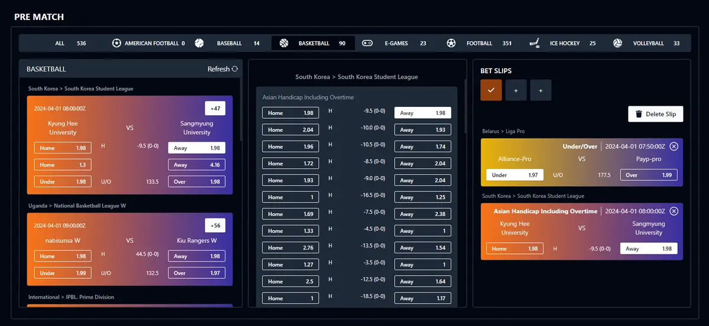Screen dimensions: 709x326
Task: Select the checked first bet slip tab
Action: point(491,90)
